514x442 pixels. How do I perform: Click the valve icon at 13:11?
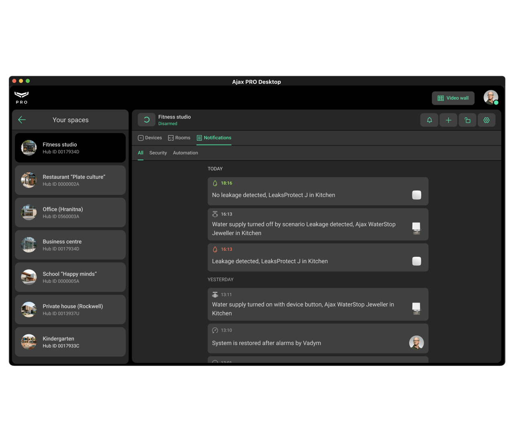[x=215, y=295]
